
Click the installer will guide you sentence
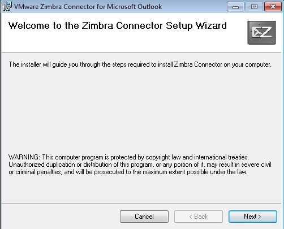pyautogui.click(x=140, y=64)
